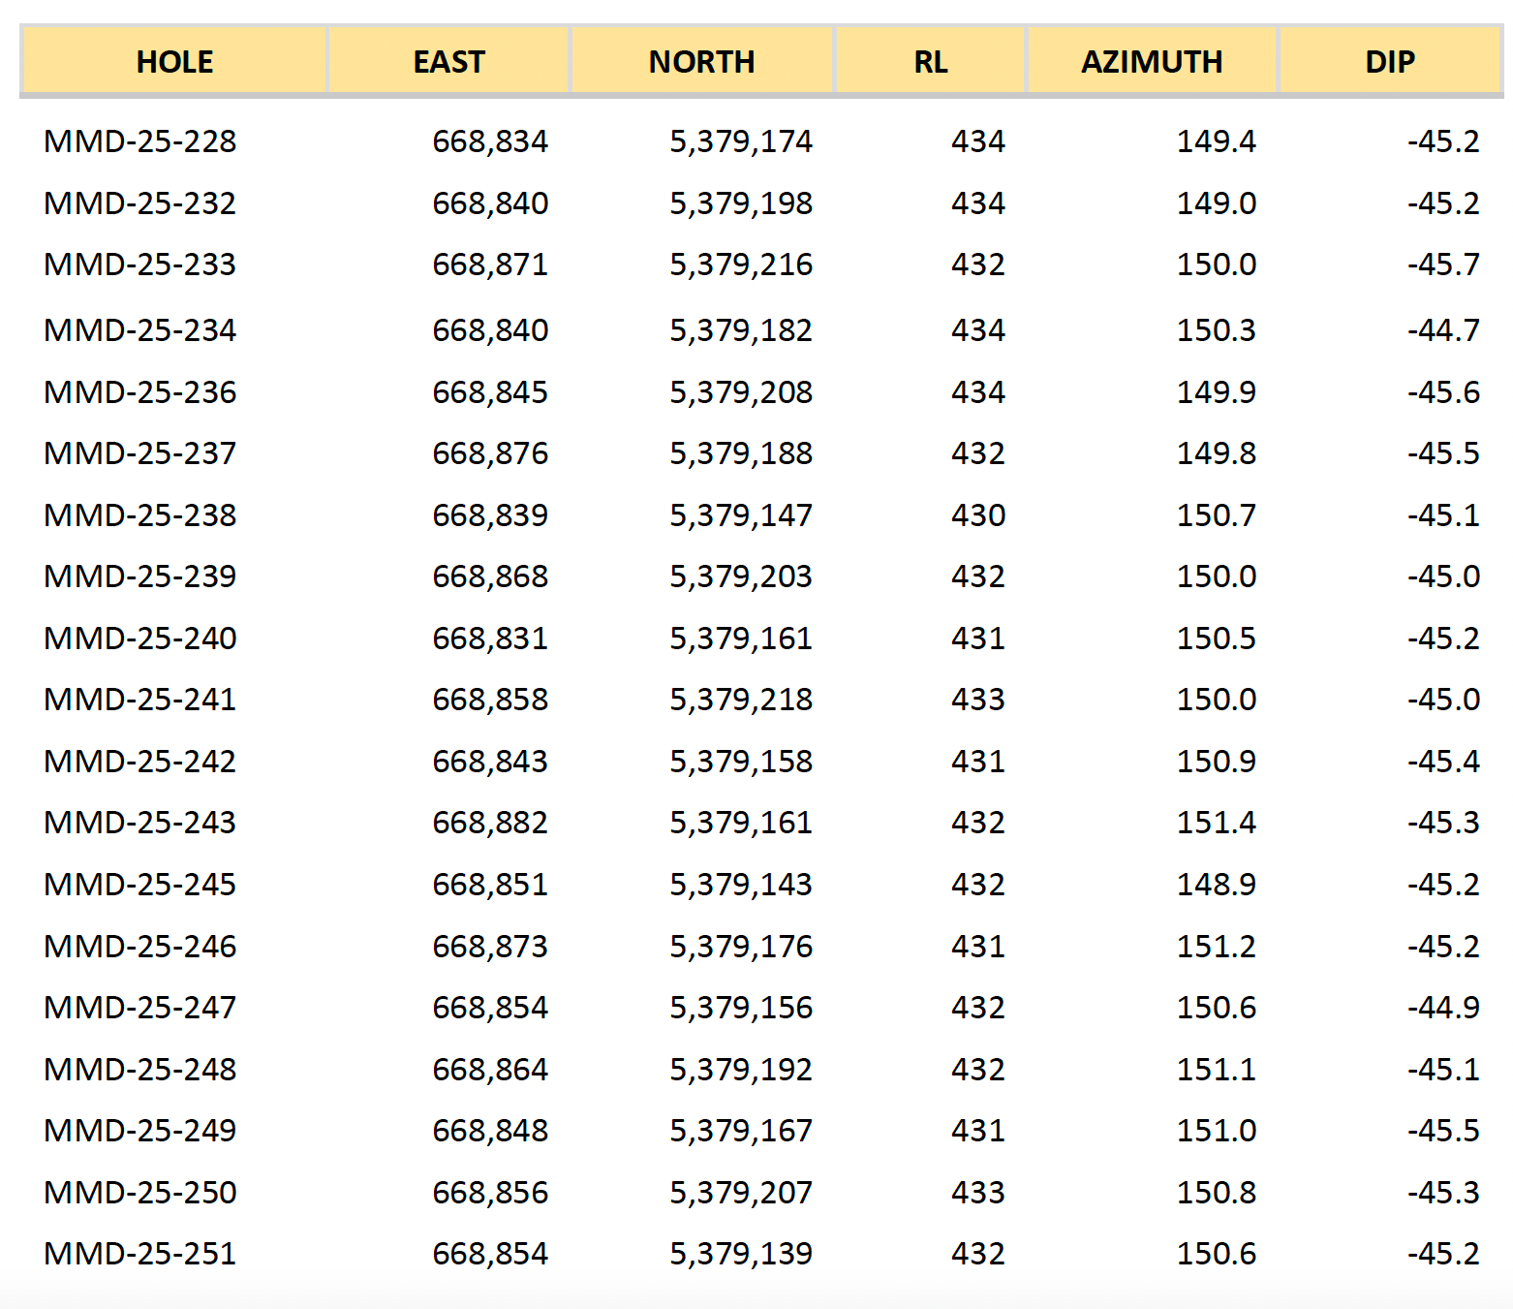The width and height of the screenshot is (1513, 1309).
Task: Click azimuth value 148.9
Action: 1216,885
